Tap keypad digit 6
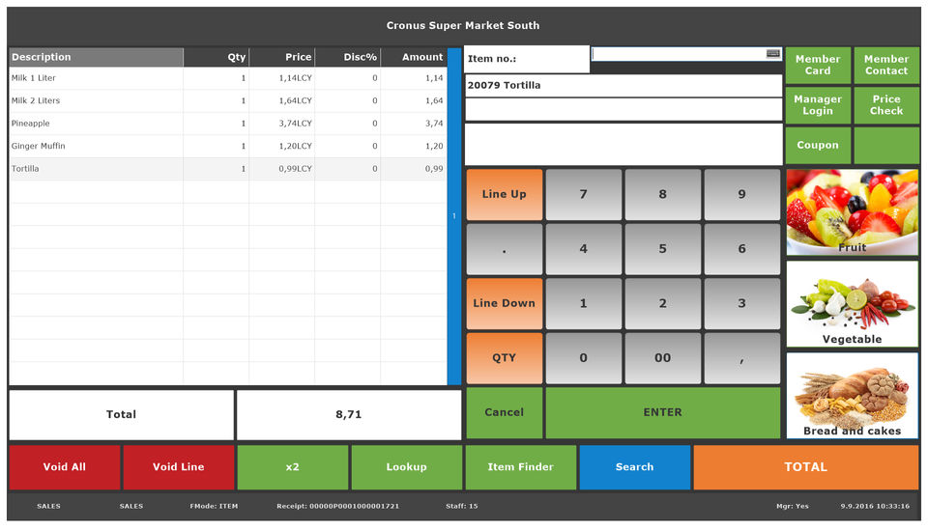 tap(742, 249)
